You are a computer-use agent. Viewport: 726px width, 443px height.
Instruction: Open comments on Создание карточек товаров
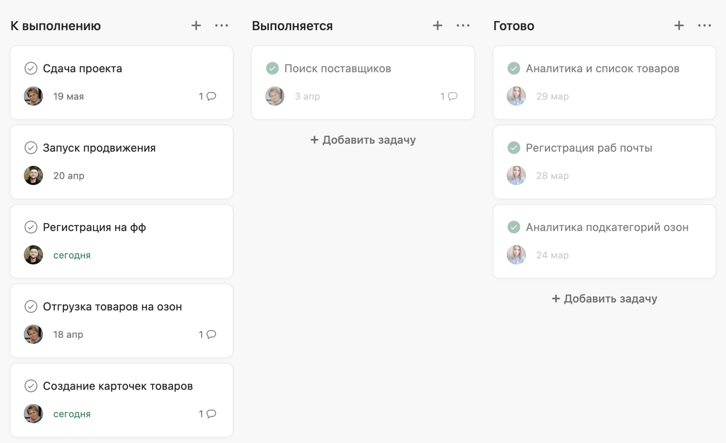pyautogui.click(x=208, y=414)
